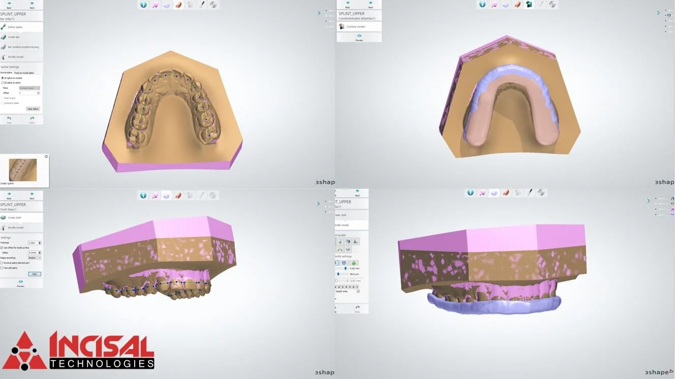Select the Combine models step
Viewport: 675px width, 379px height.
point(359,26)
